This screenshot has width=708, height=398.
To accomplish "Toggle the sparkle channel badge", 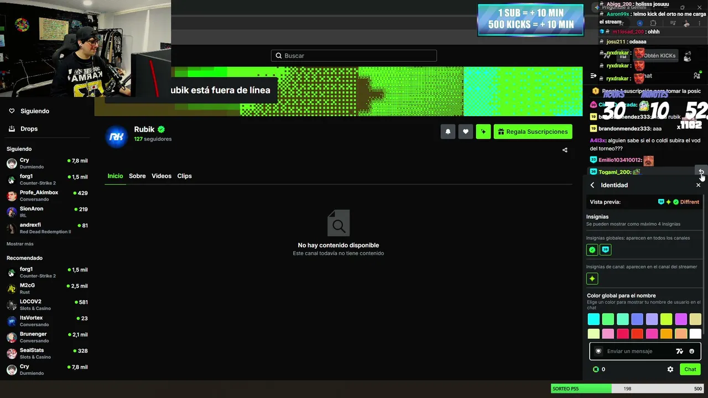I will coord(592,279).
